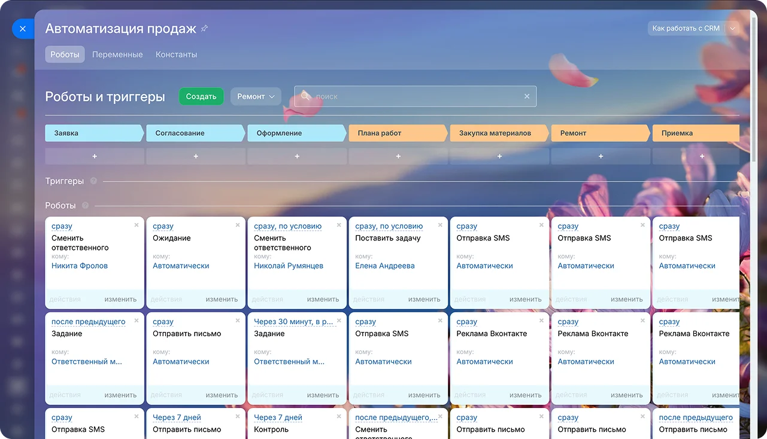This screenshot has width=767, height=439.
Task: Add robot with plus under Заявка stage
Action: point(95,156)
